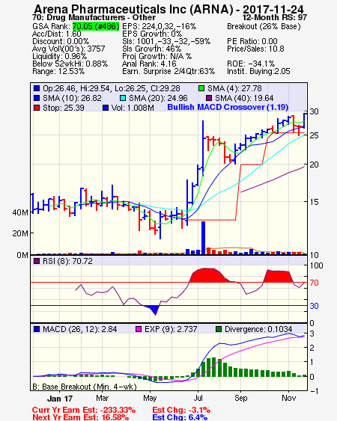337x421 pixels.
Task: Click the blue SMA (10) legend square
Action: coord(37,98)
